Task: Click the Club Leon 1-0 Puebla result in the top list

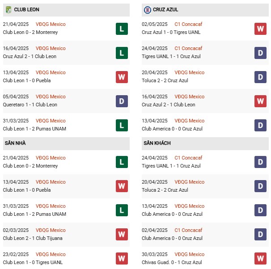Action: (27, 80)
